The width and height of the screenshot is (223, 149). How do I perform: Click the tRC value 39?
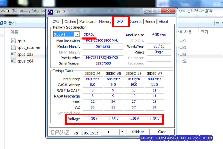click(155, 108)
